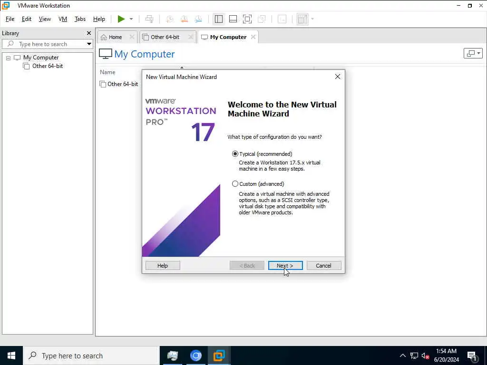Open the power options dropdown arrow
The height and width of the screenshot is (365, 487).
131,19
